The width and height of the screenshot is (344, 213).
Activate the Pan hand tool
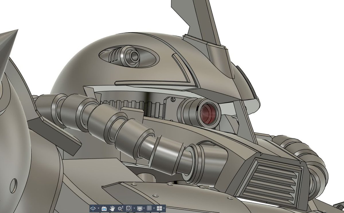[x=112, y=208]
